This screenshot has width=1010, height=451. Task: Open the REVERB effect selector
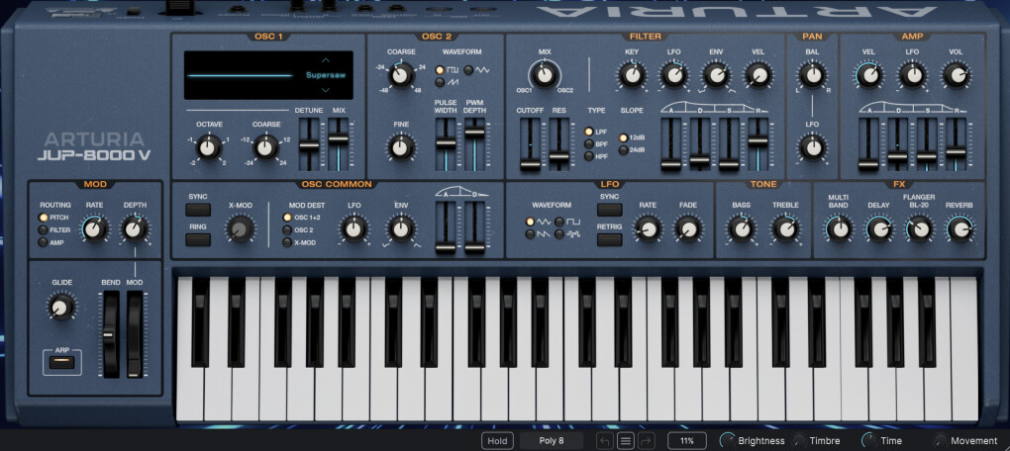click(959, 205)
